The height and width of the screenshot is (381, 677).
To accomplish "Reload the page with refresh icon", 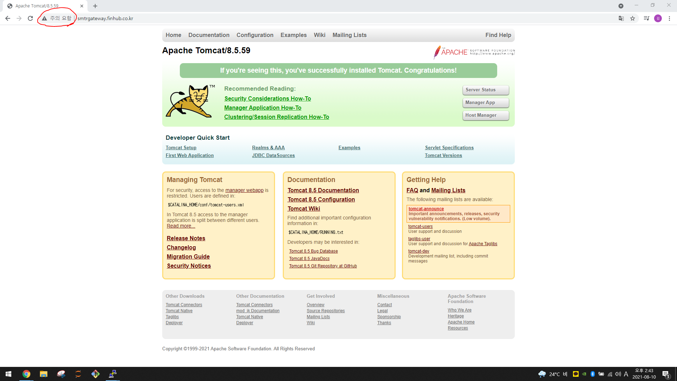I will coord(30,18).
